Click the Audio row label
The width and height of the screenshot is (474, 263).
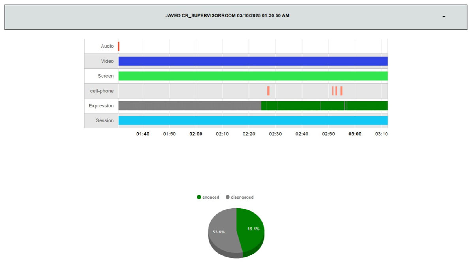107,46
